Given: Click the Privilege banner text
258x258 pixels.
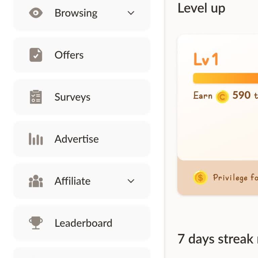Looking at the screenshot, I should [x=235, y=177].
